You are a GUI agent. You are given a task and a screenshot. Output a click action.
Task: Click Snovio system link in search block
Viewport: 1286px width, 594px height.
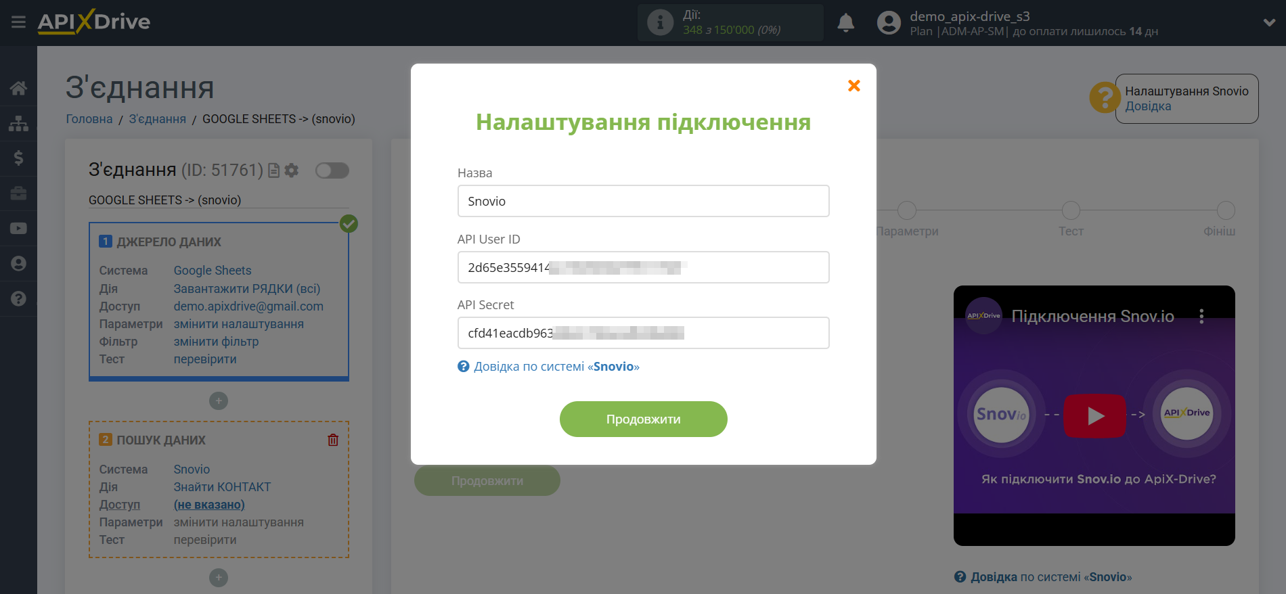click(x=192, y=470)
